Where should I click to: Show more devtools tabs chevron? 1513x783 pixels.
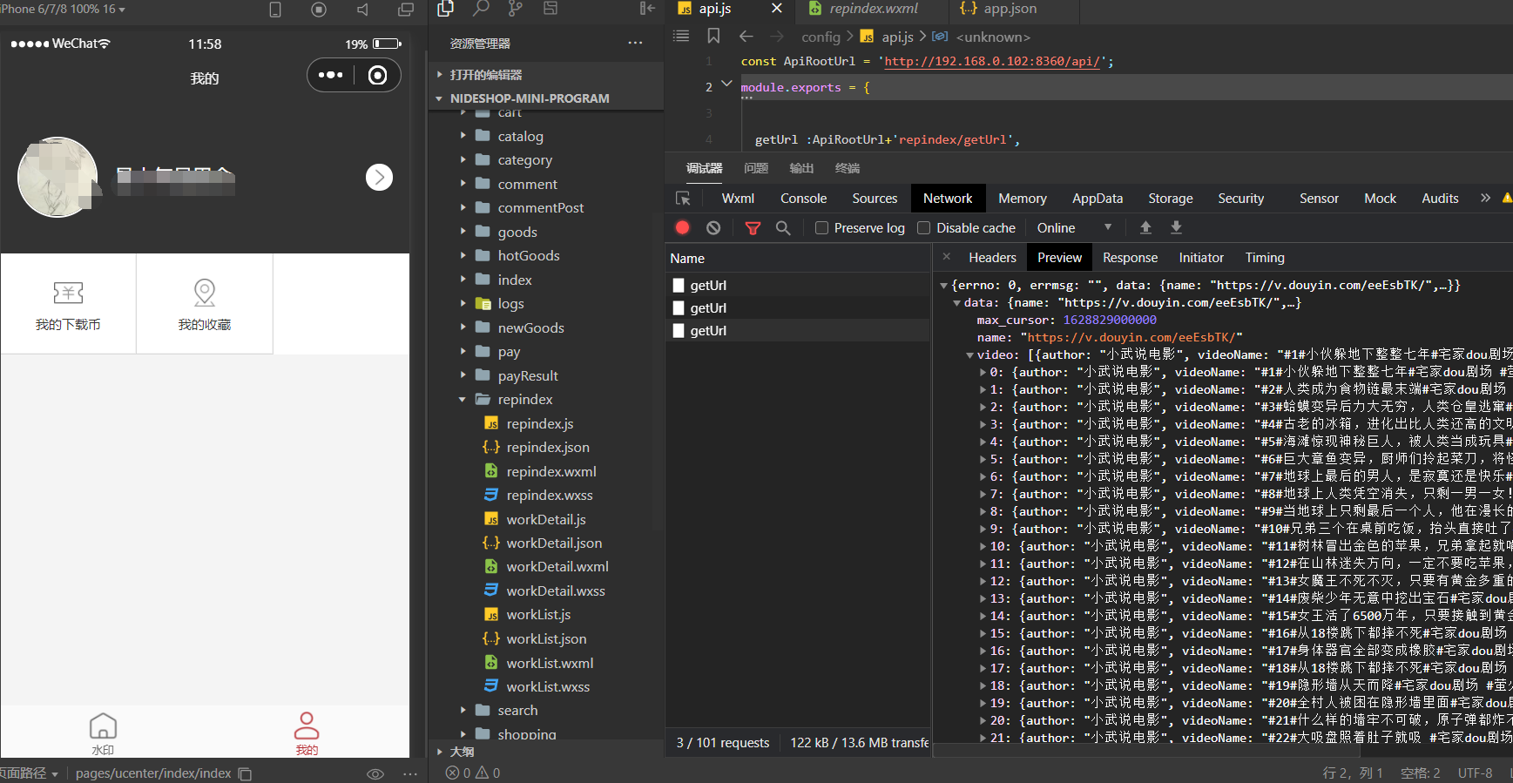(x=1485, y=199)
